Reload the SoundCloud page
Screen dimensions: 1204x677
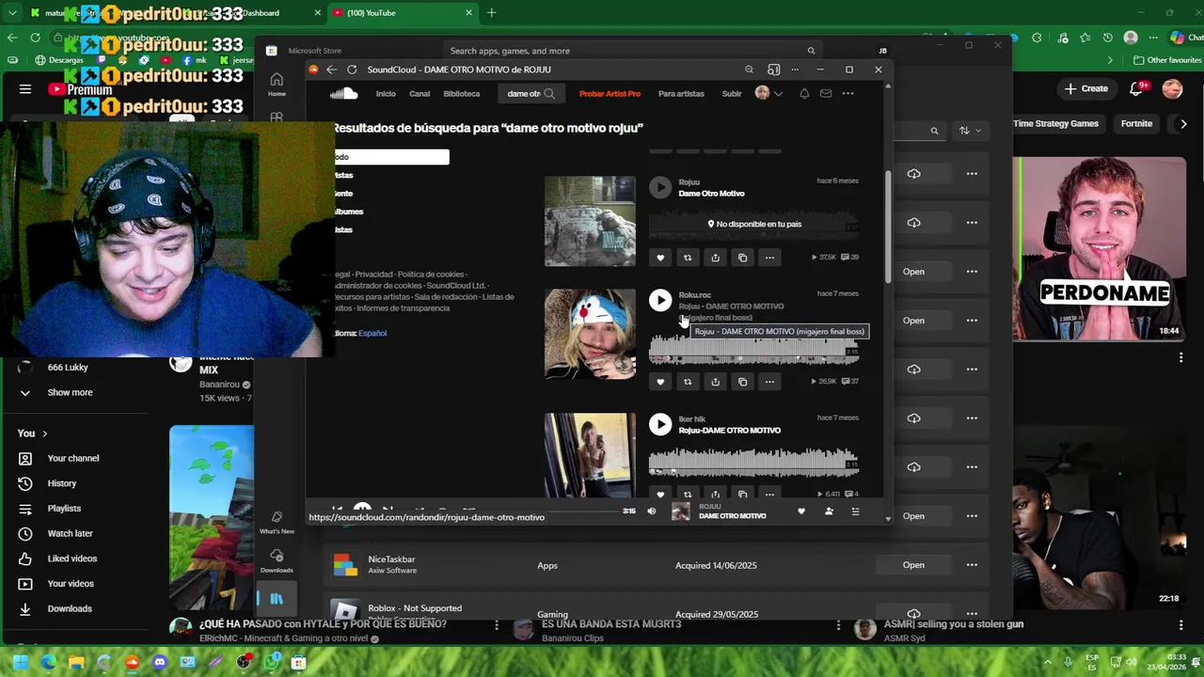352,70
